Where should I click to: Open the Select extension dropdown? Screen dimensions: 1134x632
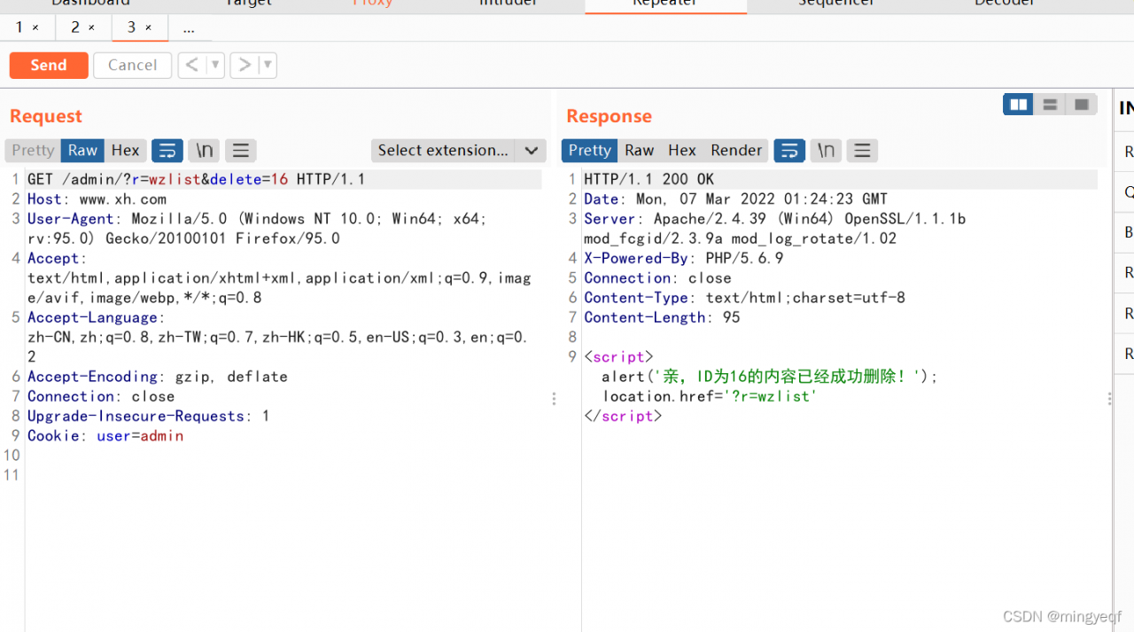(x=459, y=151)
